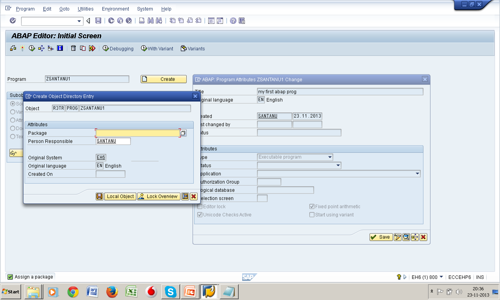Click the Debugging toolbar button
Screen dimensions: 500x300
118,48
